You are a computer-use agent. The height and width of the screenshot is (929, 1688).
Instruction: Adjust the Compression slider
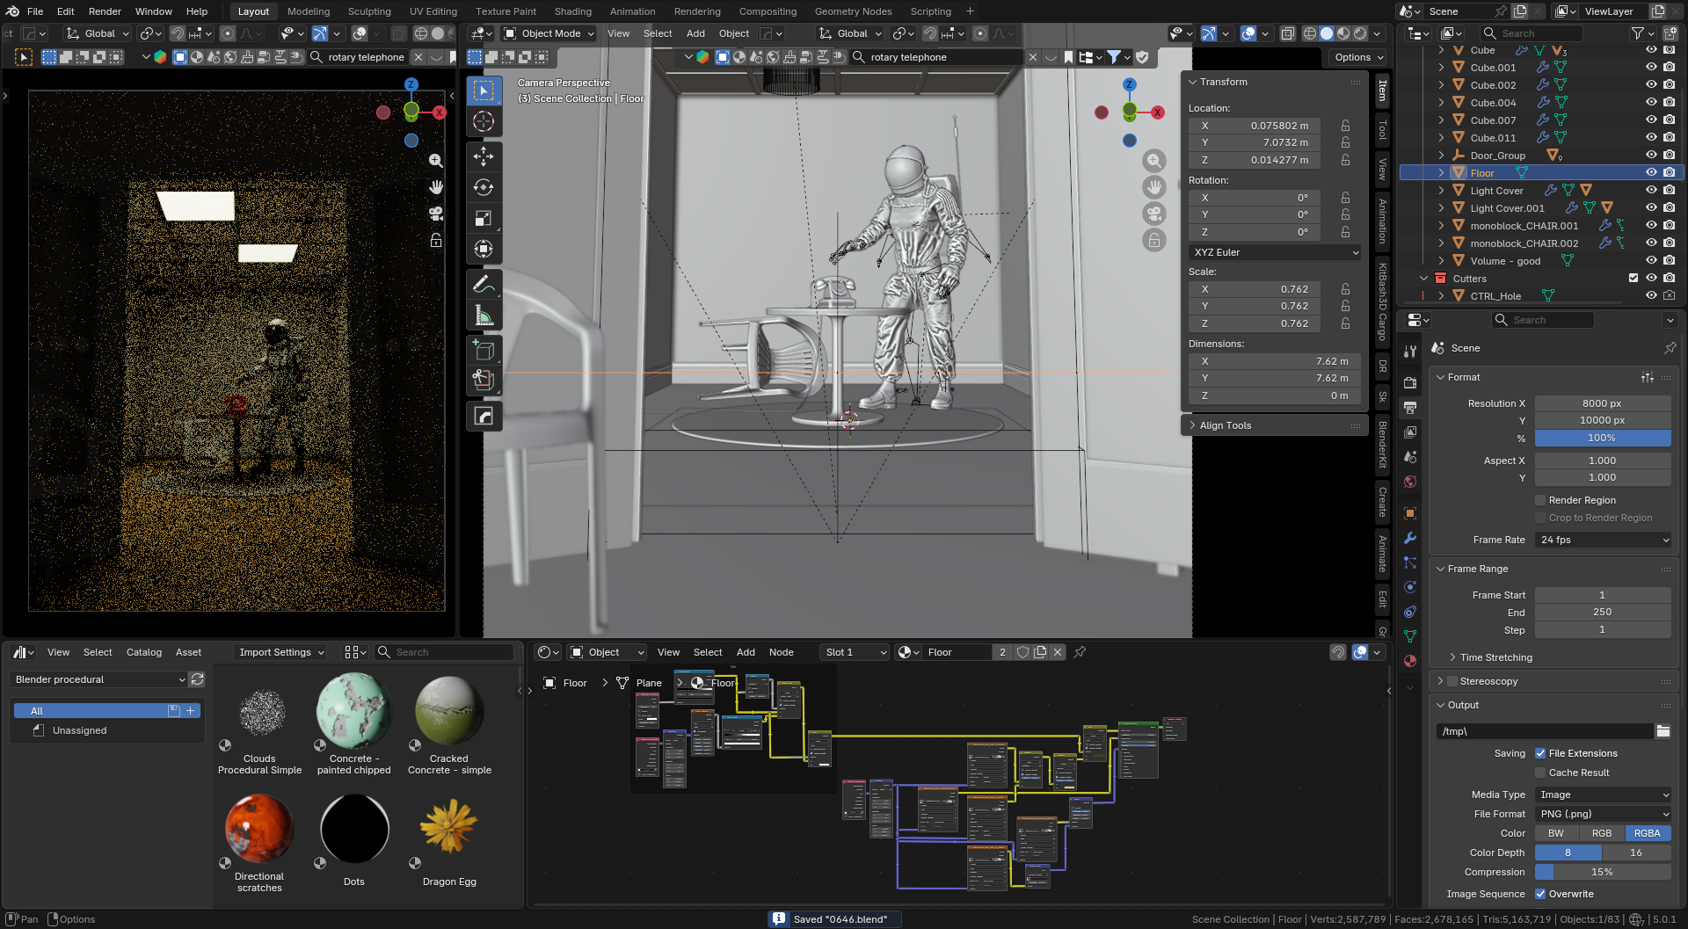point(1602,872)
